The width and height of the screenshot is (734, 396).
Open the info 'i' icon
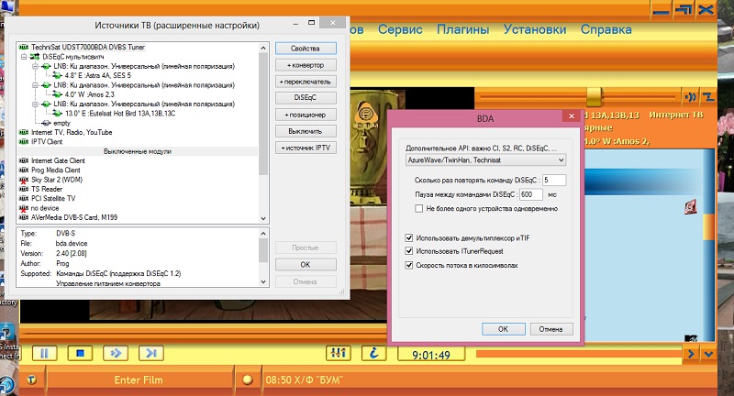374,353
